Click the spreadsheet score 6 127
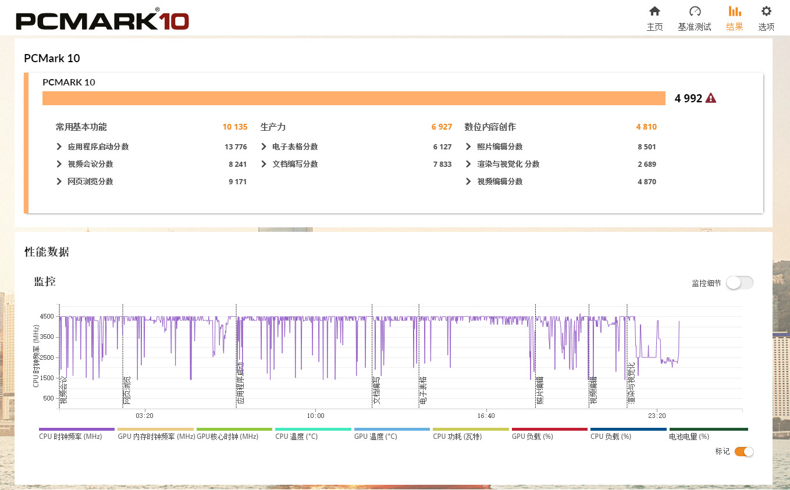The height and width of the screenshot is (490, 790). [x=442, y=147]
